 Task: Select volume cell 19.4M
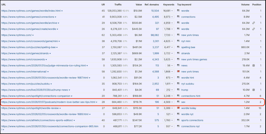click(246, 65)
